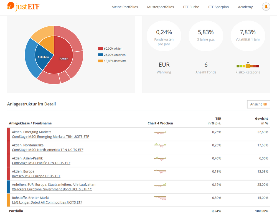The height and width of the screenshot is (213, 277).
Task: Open the Ansicht view button
Action: tap(258, 104)
